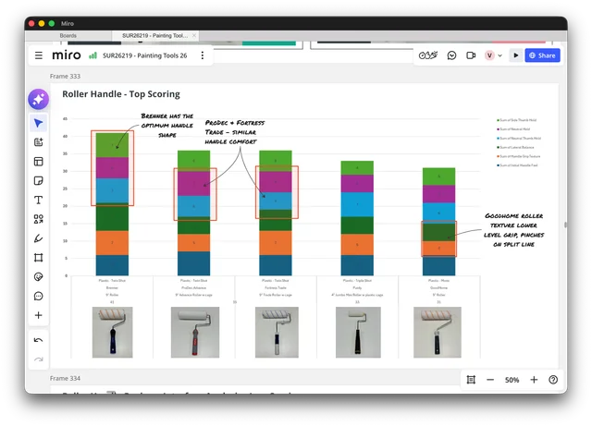Start presentation mode with play button
The height and width of the screenshot is (426, 592).
[516, 55]
